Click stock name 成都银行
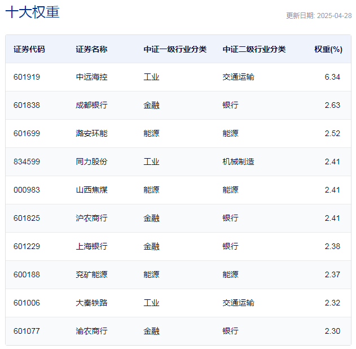This screenshot has width=356, height=349. pyautogui.click(x=91, y=105)
